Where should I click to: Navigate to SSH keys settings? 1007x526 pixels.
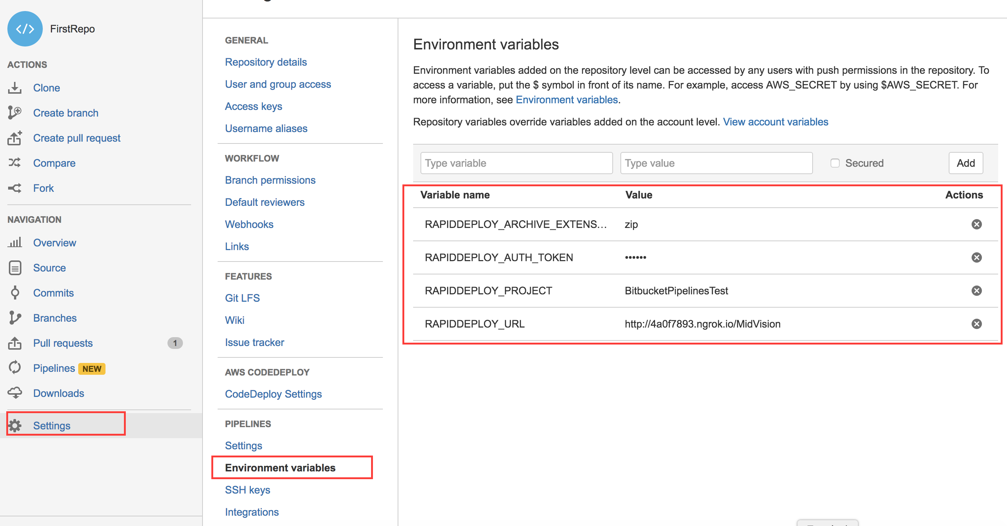tap(248, 489)
